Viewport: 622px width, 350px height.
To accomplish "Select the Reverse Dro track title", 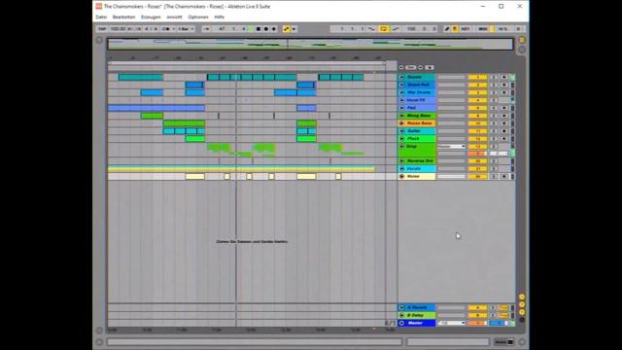I will point(420,160).
